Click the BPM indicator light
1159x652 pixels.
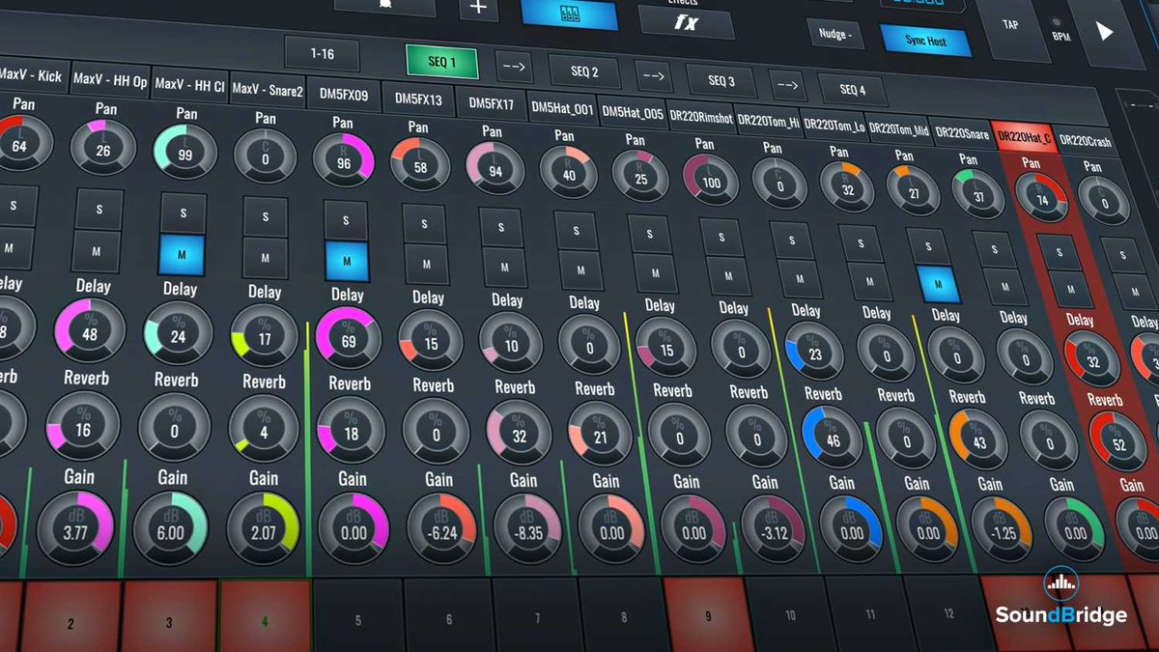(1057, 21)
